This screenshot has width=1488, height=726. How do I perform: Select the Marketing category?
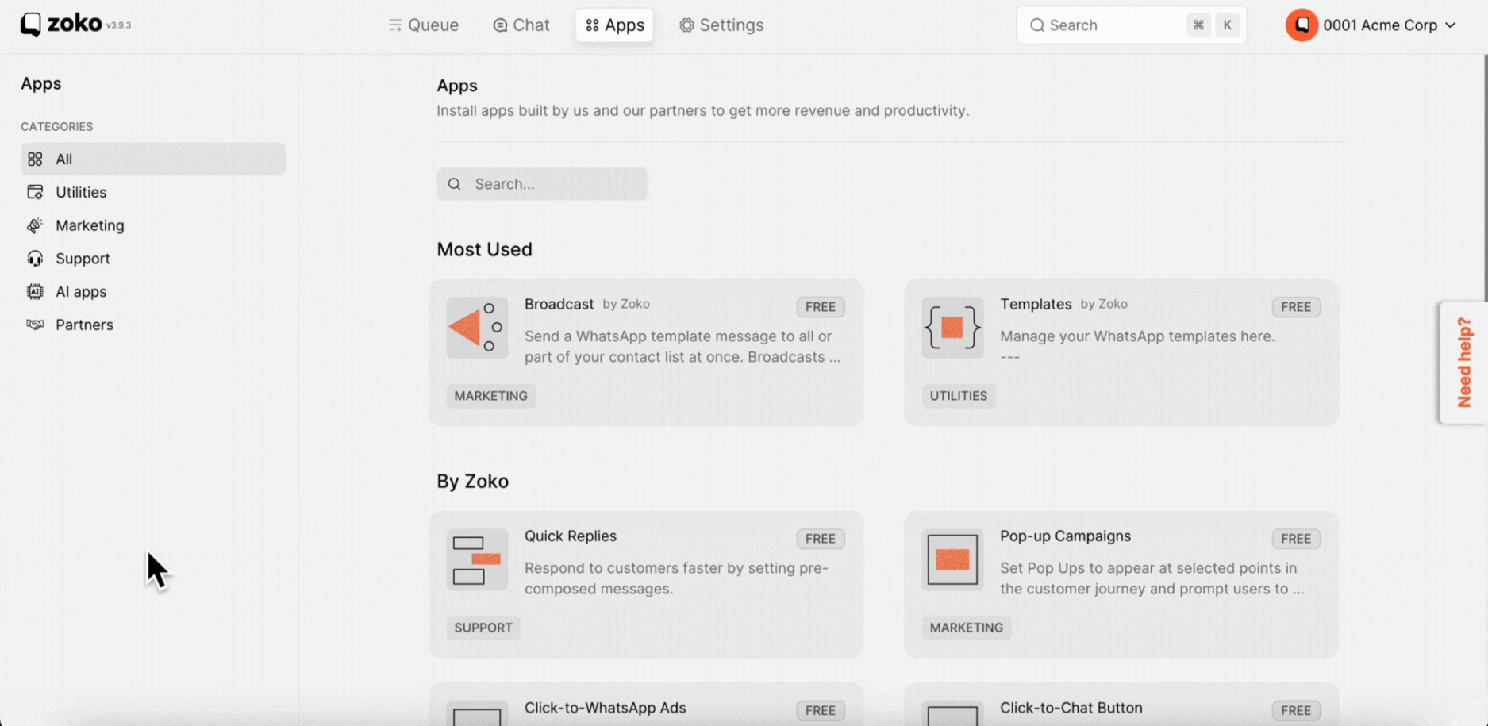tap(153, 225)
